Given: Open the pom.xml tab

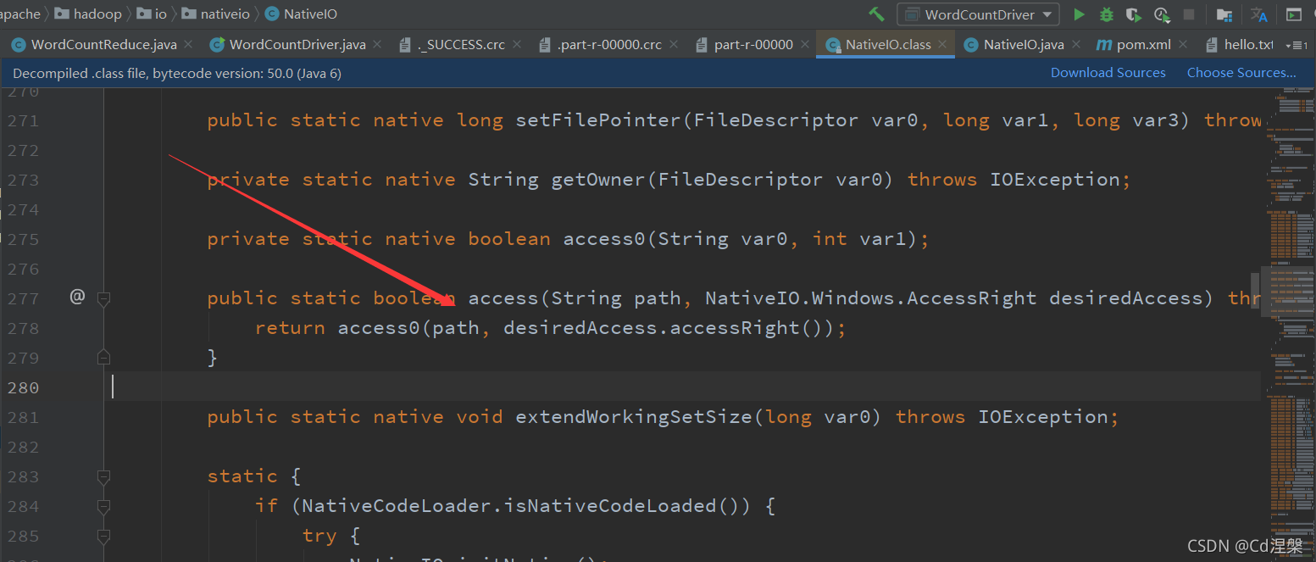Looking at the screenshot, I should tap(1143, 44).
